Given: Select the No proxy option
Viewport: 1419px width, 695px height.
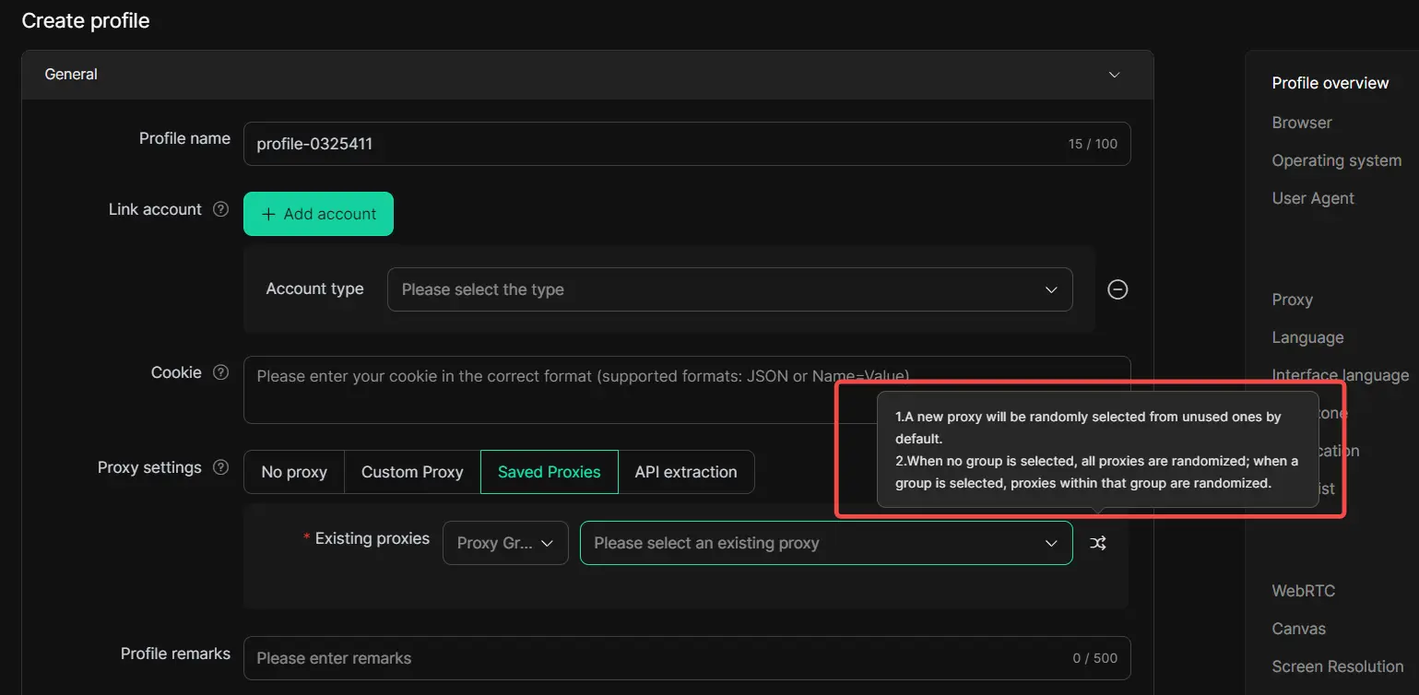Looking at the screenshot, I should pyautogui.click(x=294, y=472).
